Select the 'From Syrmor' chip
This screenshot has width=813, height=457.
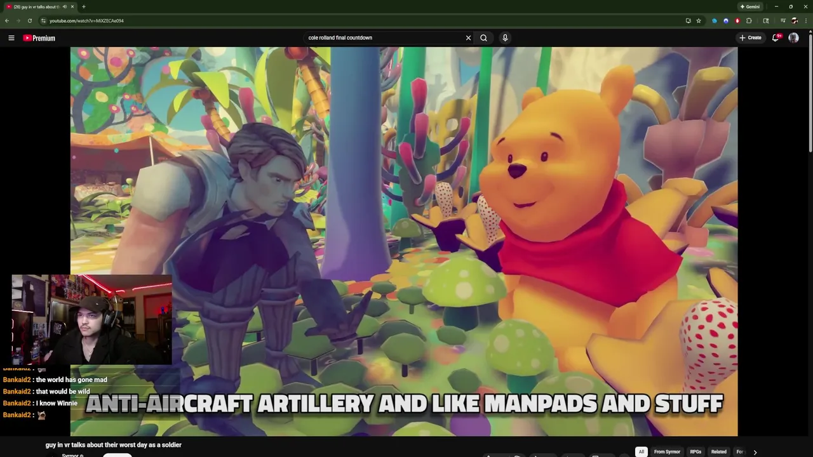(667, 452)
